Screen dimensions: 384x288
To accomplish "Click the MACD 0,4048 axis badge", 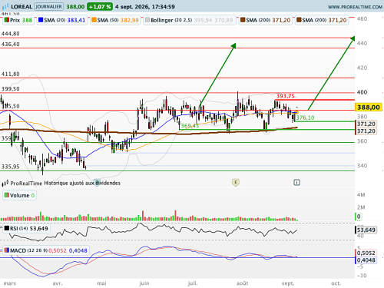I will pyautogui.click(x=366, y=260).
